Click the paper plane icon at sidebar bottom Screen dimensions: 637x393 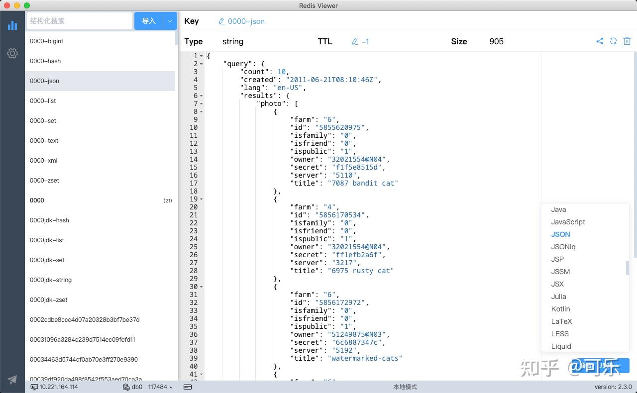pyautogui.click(x=12, y=379)
